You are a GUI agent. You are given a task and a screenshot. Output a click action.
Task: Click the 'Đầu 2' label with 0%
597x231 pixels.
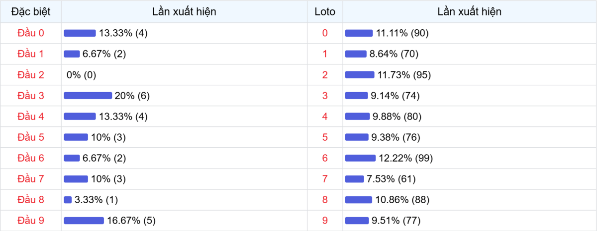click(x=31, y=75)
